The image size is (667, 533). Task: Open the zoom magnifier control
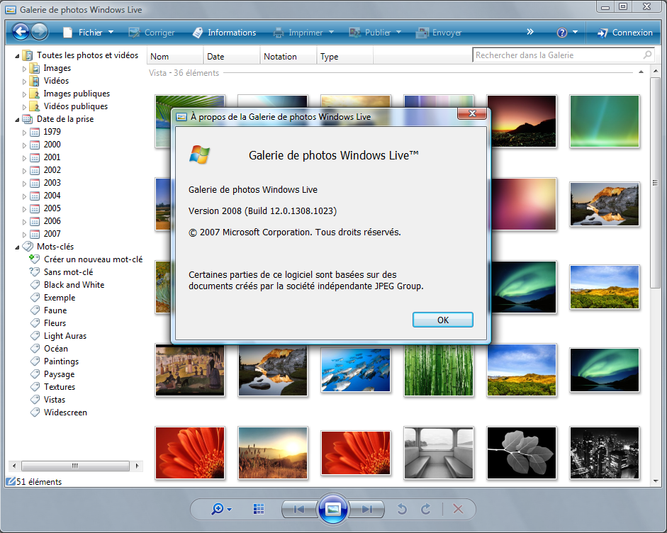click(x=218, y=509)
